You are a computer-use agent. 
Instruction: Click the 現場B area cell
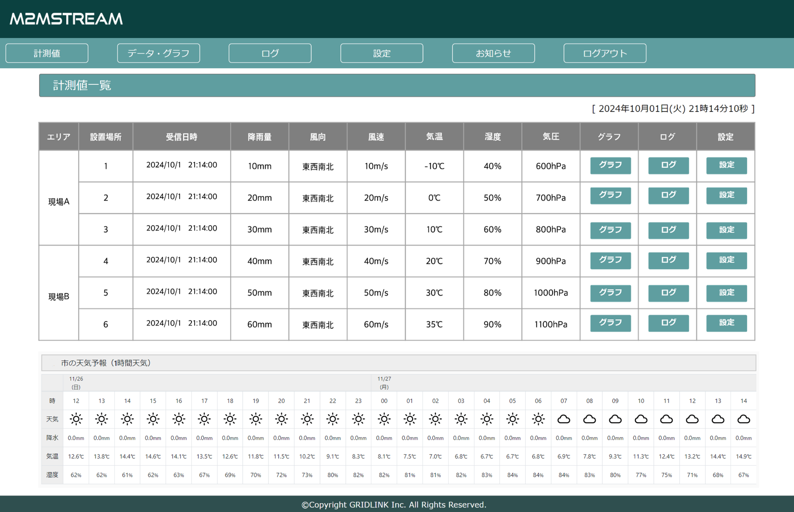(x=59, y=293)
